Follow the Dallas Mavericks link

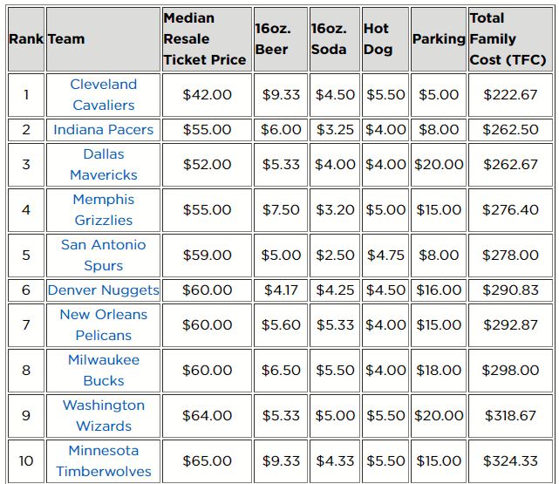pyautogui.click(x=104, y=165)
